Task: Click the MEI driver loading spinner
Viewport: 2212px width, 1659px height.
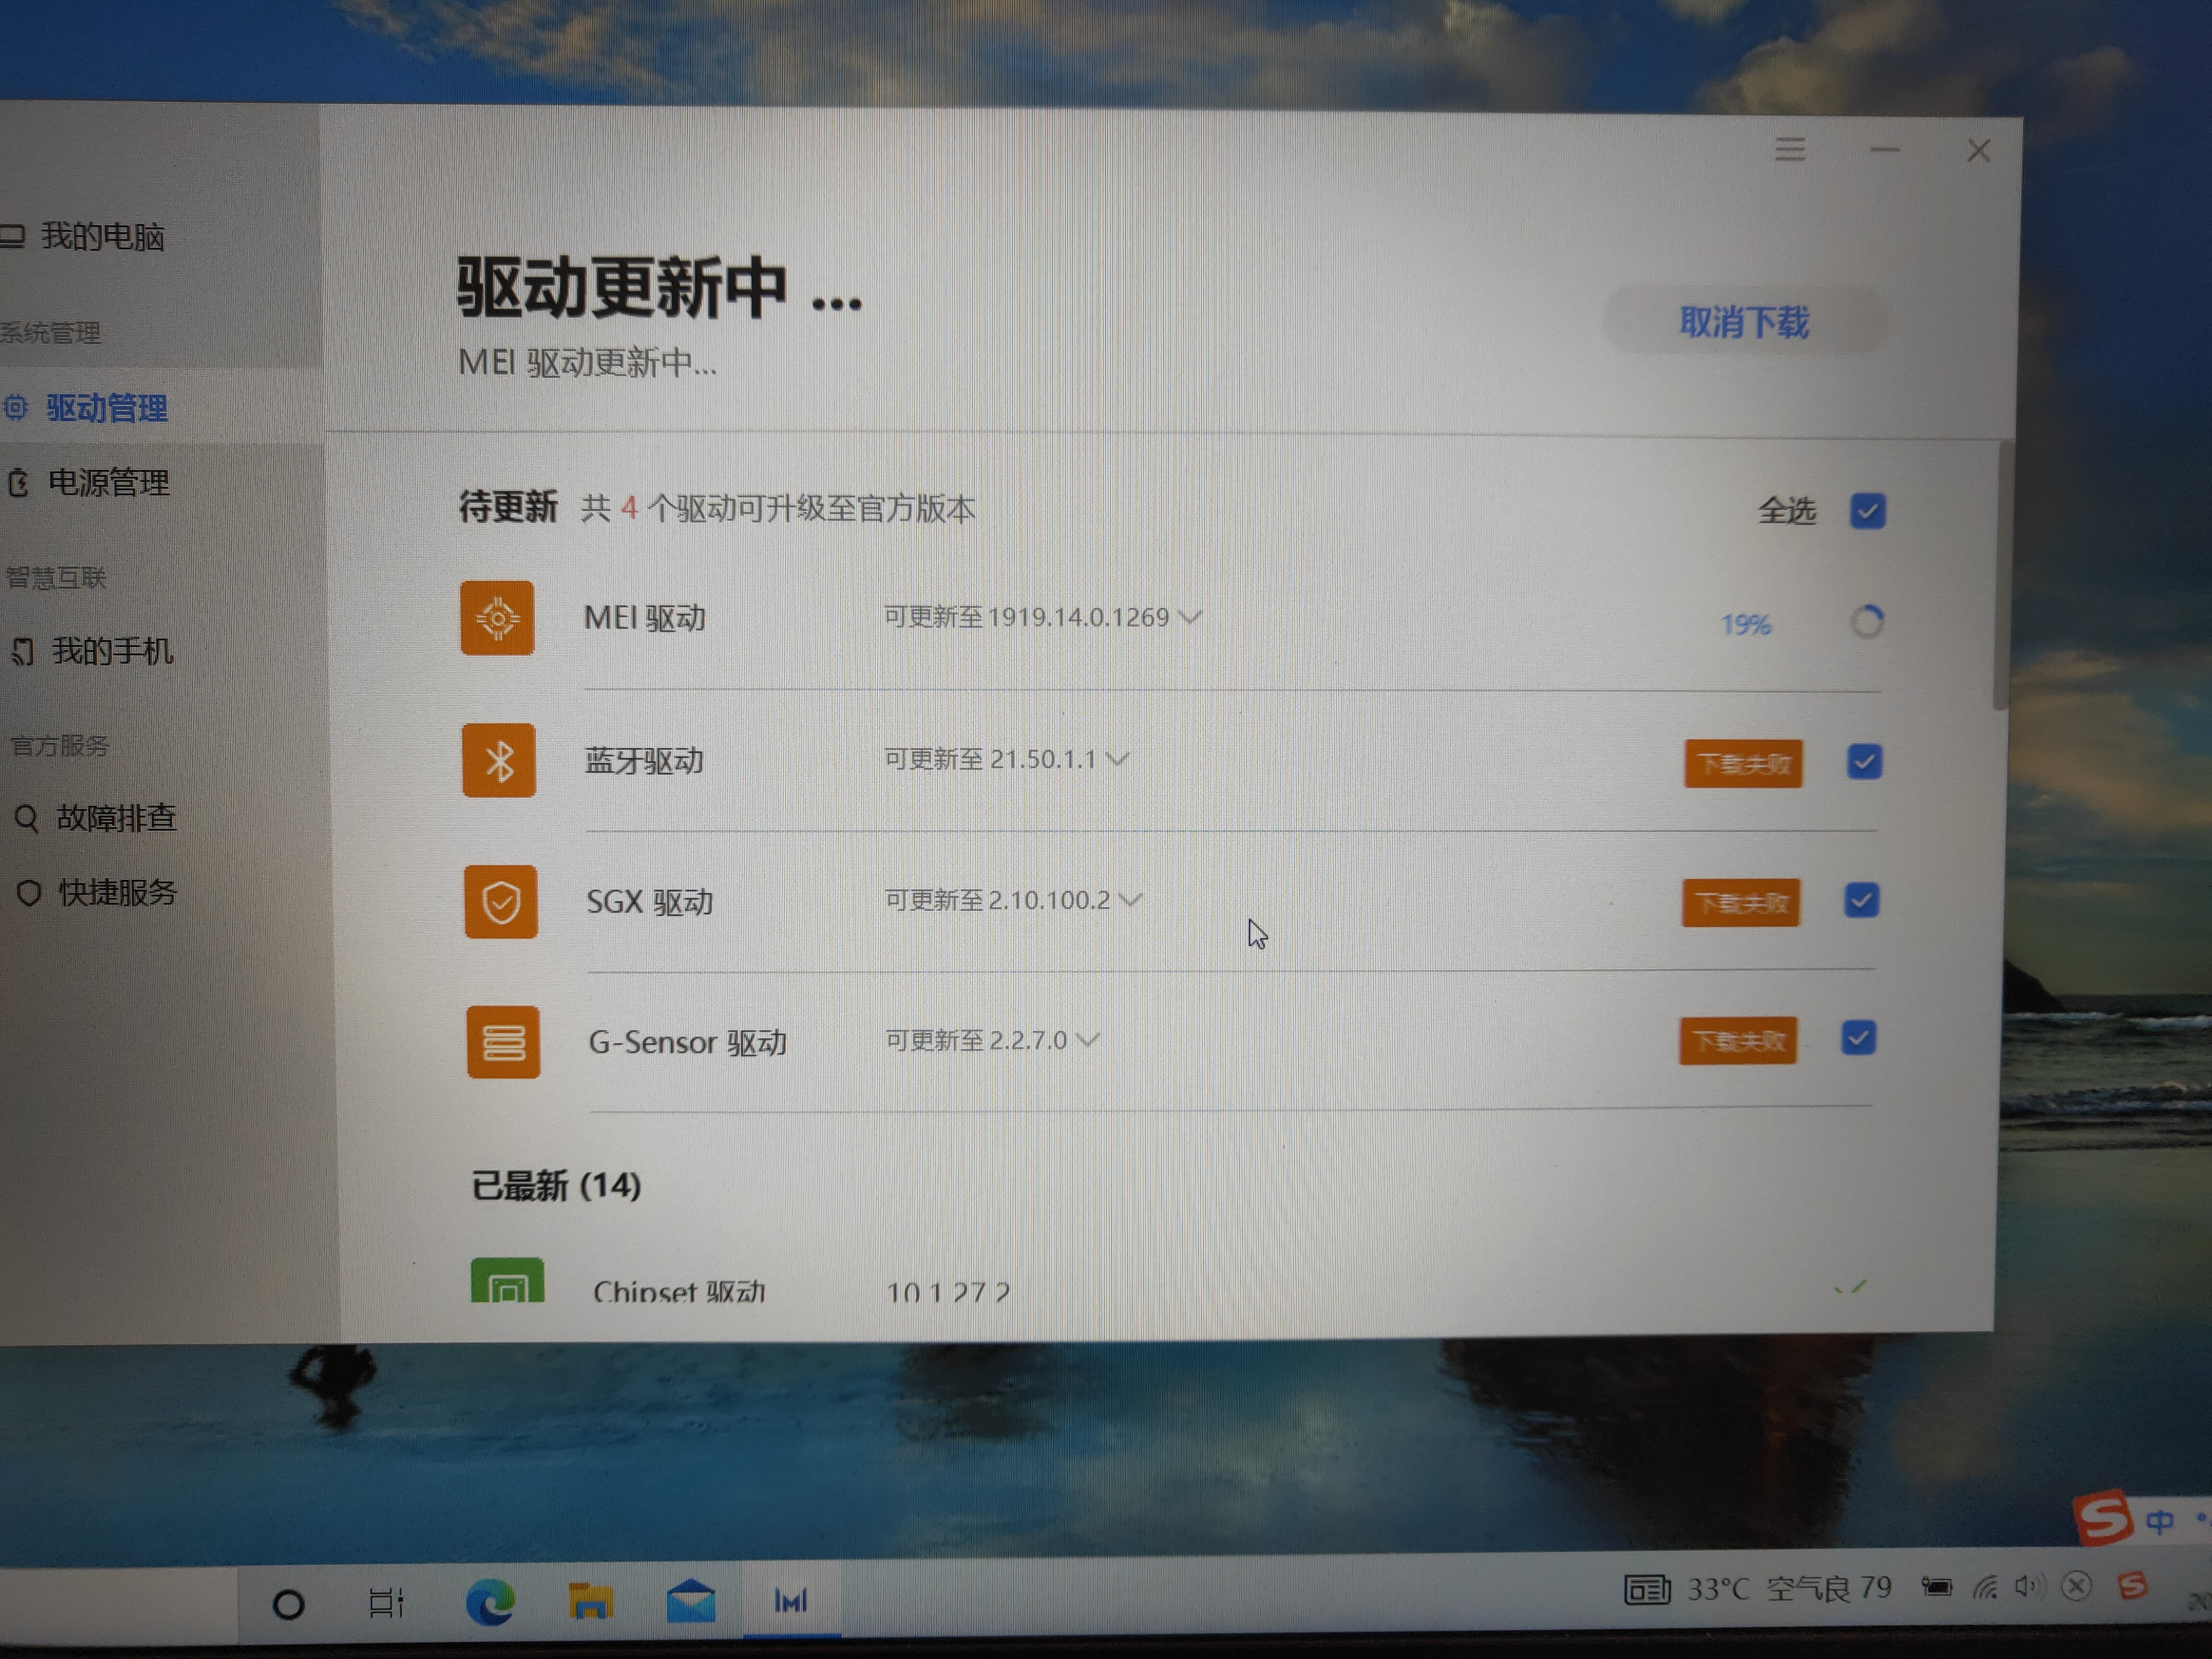Action: [x=1866, y=622]
